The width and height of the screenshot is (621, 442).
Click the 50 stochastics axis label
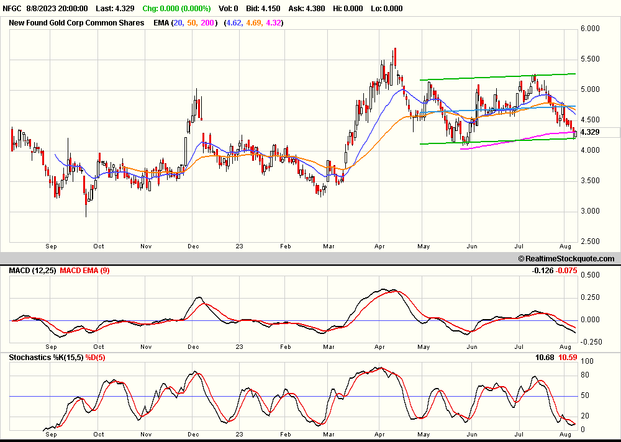point(585,395)
